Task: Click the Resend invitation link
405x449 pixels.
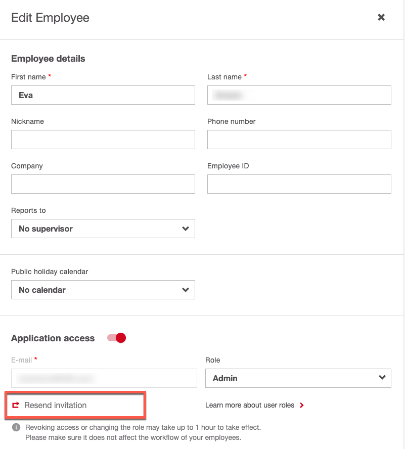Action: coord(55,405)
